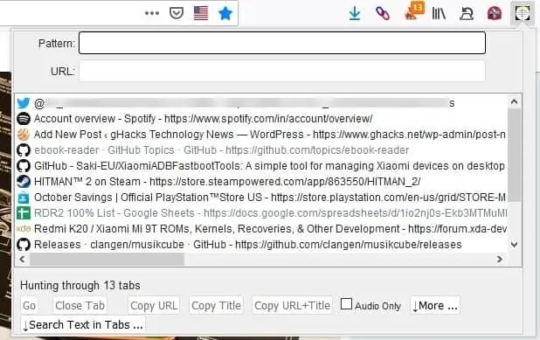The width and height of the screenshot is (540, 340).
Task: Enable the Audio Only checkbox
Action: tap(346, 304)
